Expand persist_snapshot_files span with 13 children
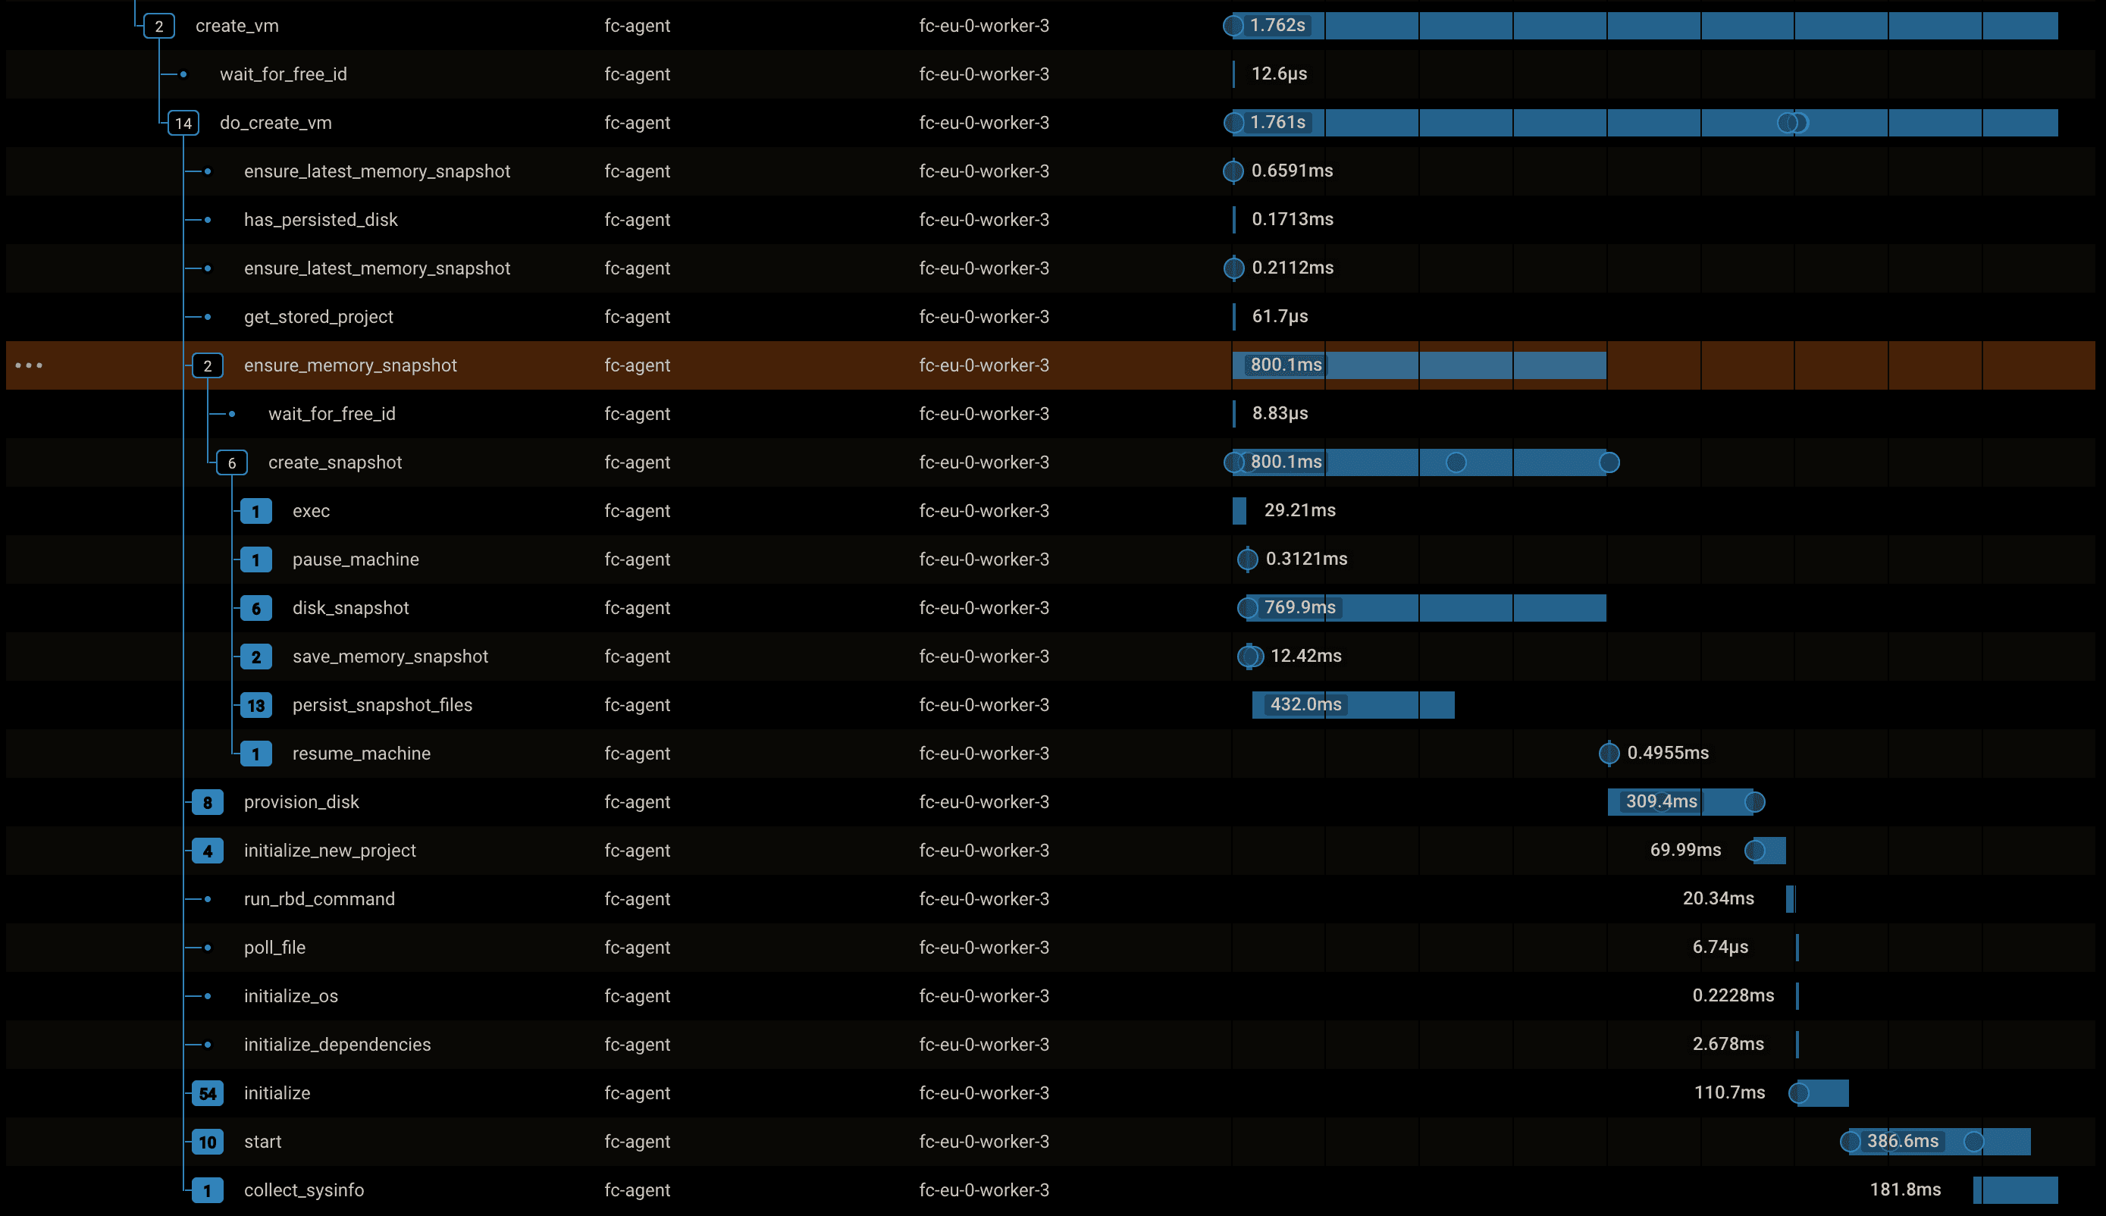Image resolution: width=2106 pixels, height=1216 pixels. (255, 705)
